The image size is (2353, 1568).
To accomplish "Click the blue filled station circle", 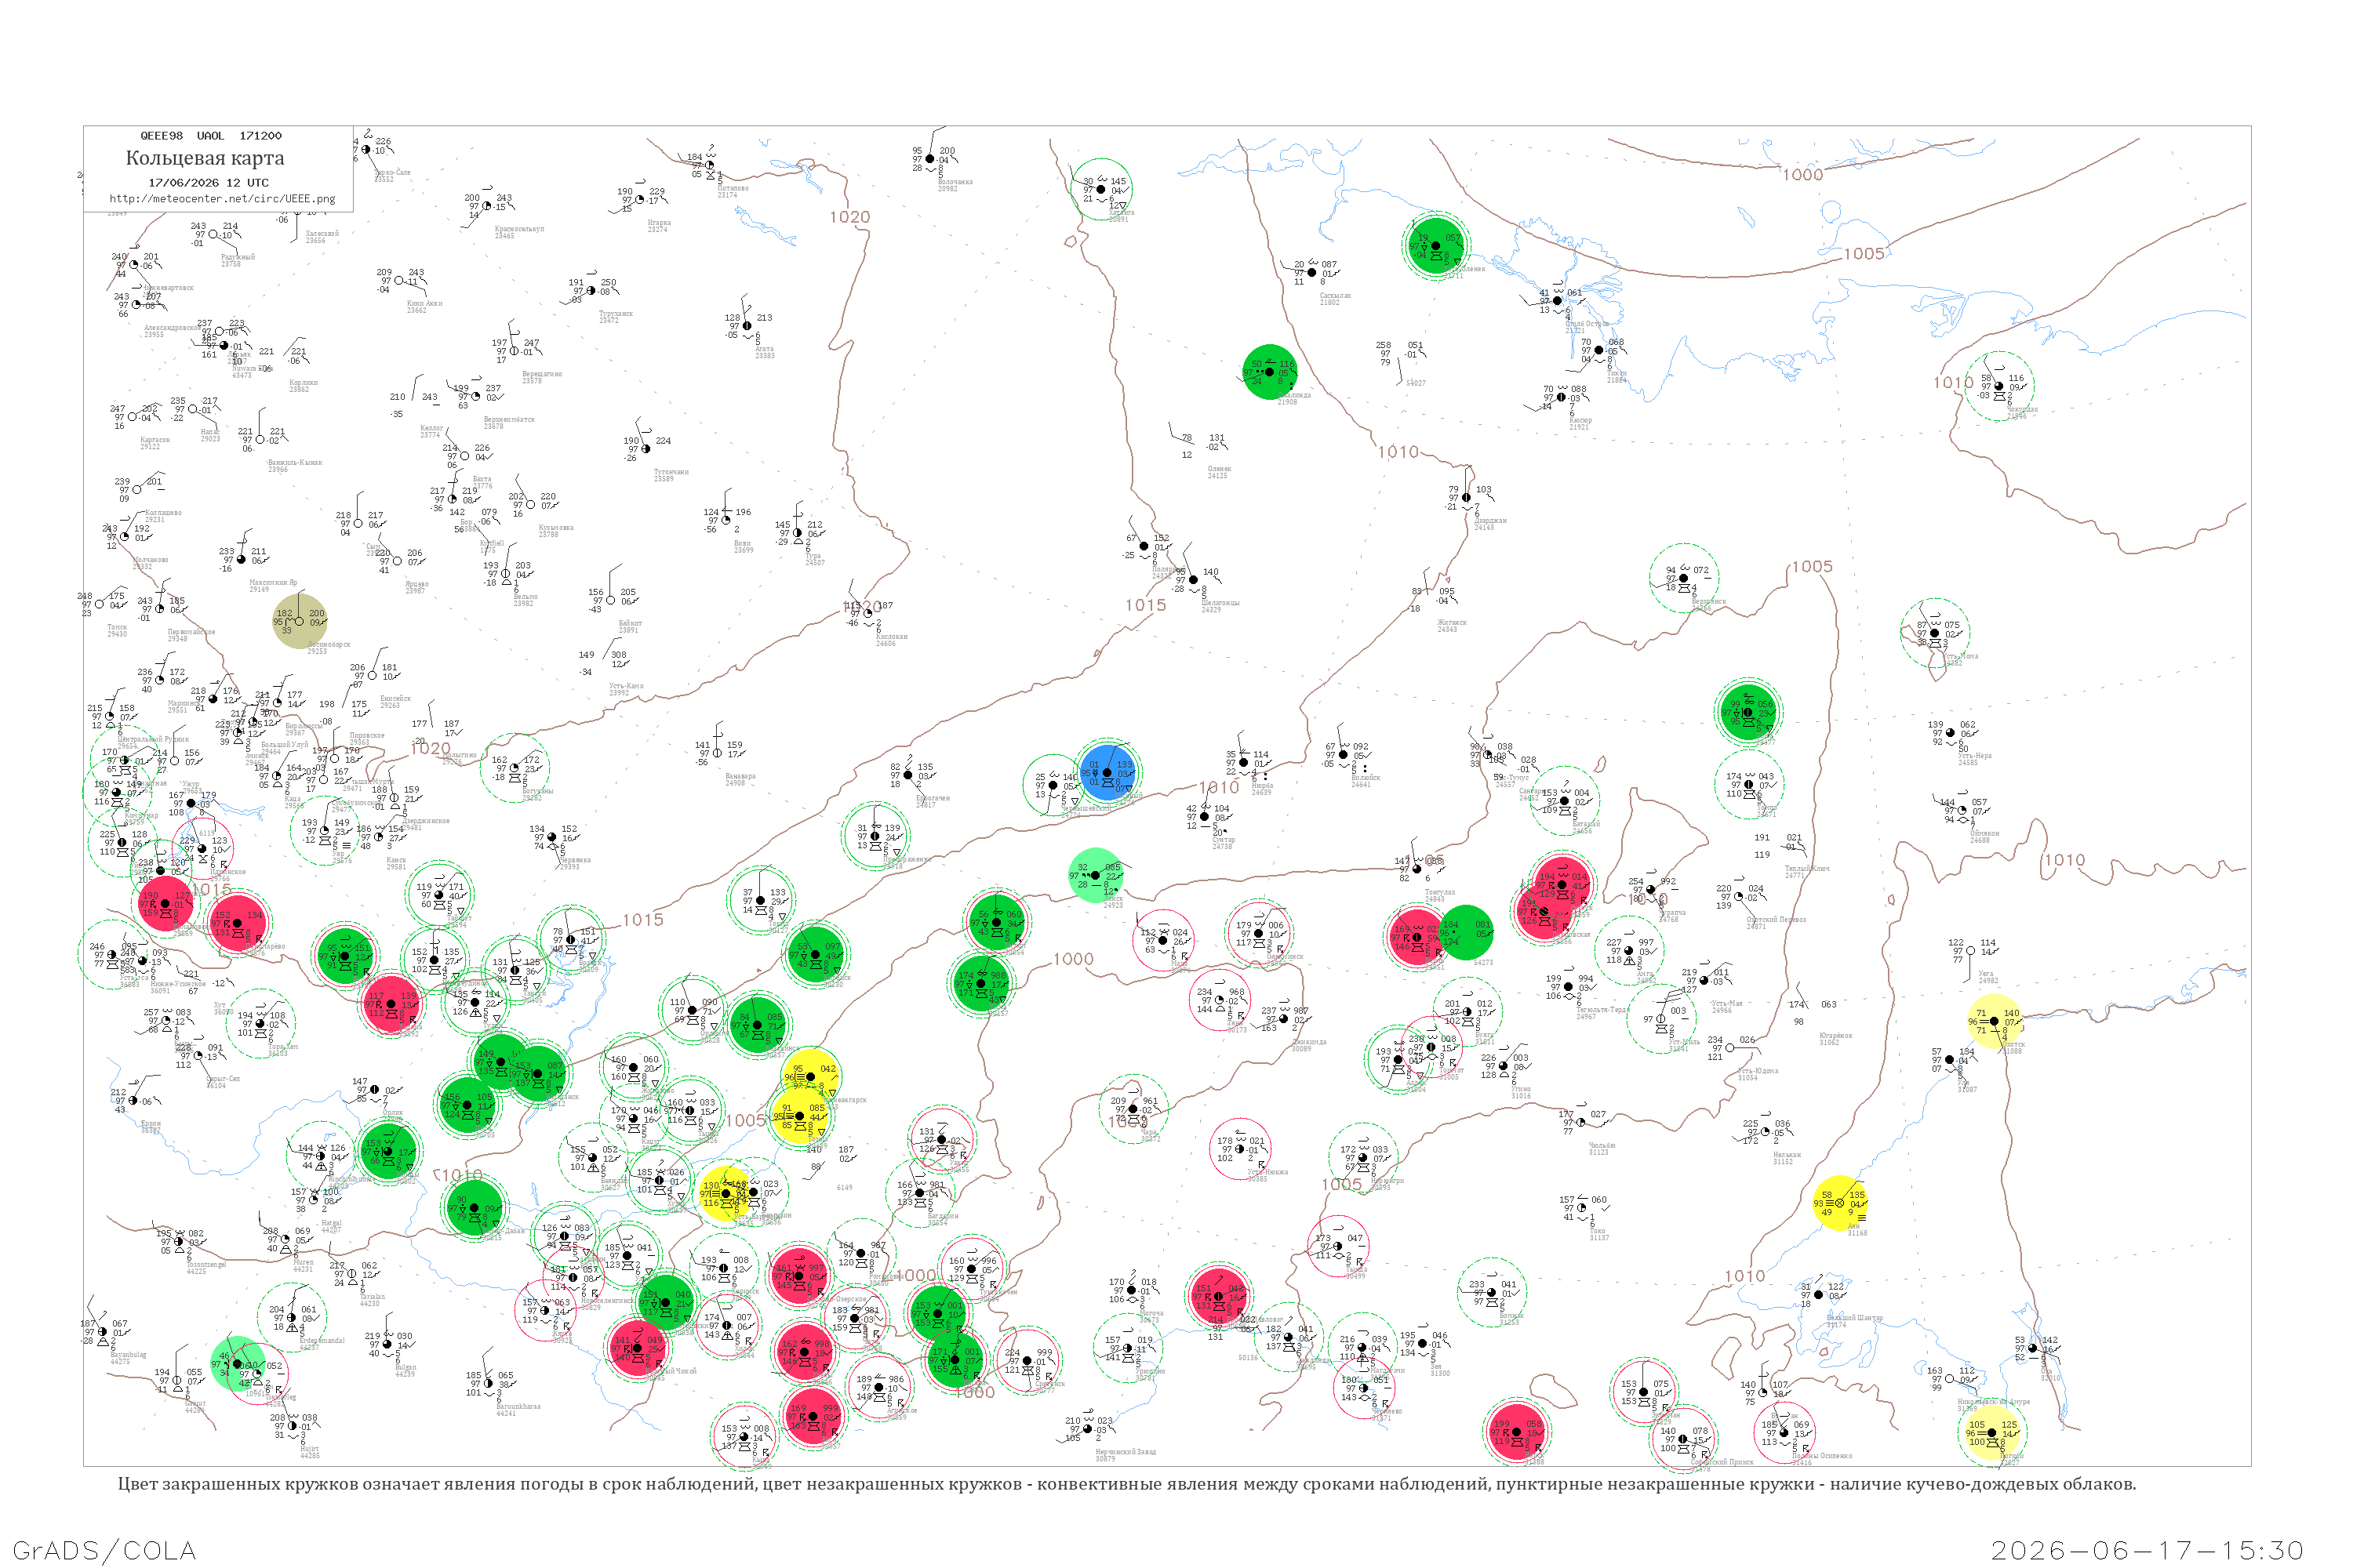I will [x=1107, y=772].
